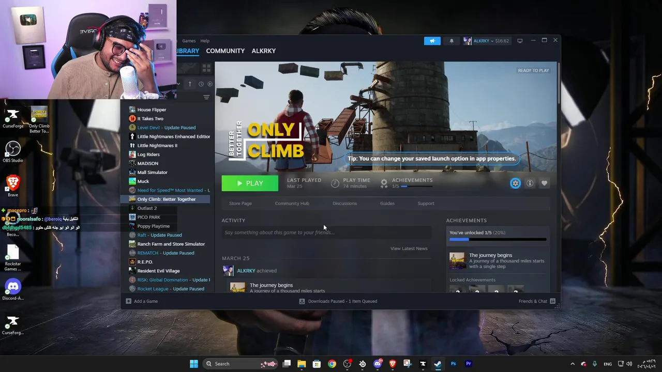This screenshot has height=372, width=662.
Task: Click Add a Game
Action: (x=142, y=301)
